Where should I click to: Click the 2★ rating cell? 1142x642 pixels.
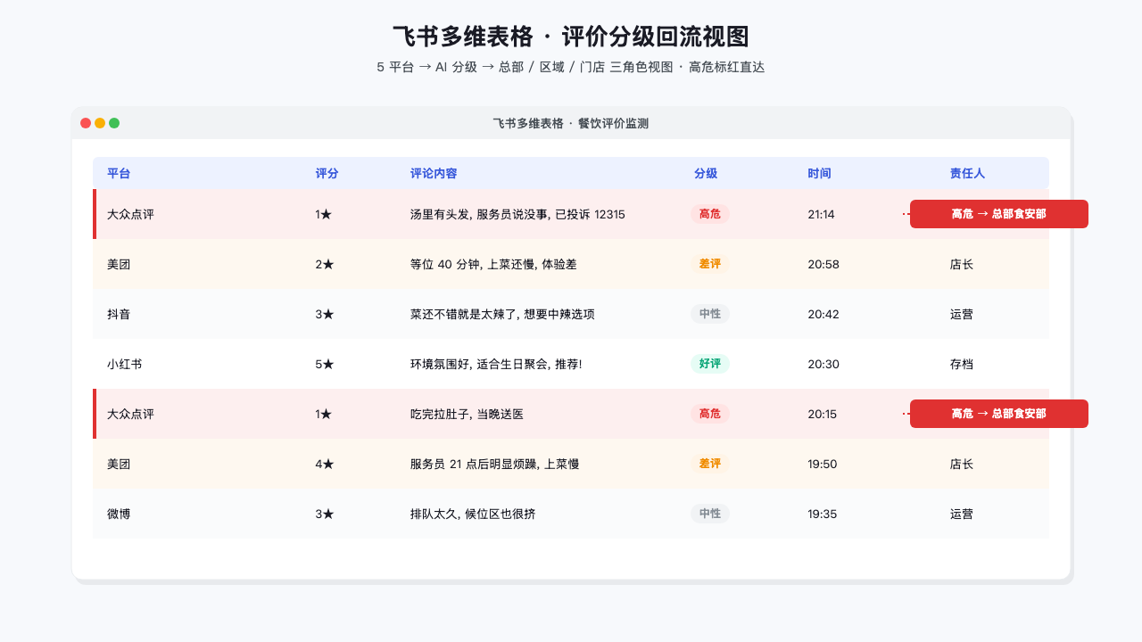325,264
